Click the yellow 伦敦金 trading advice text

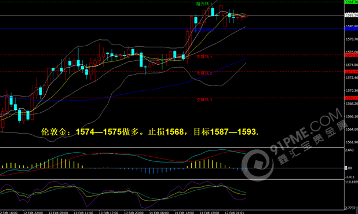coord(150,132)
